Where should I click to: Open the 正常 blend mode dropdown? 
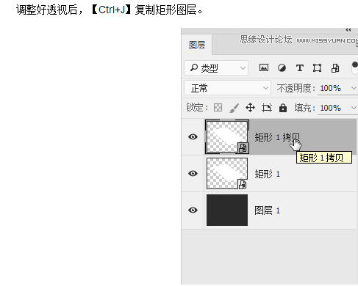227,88
